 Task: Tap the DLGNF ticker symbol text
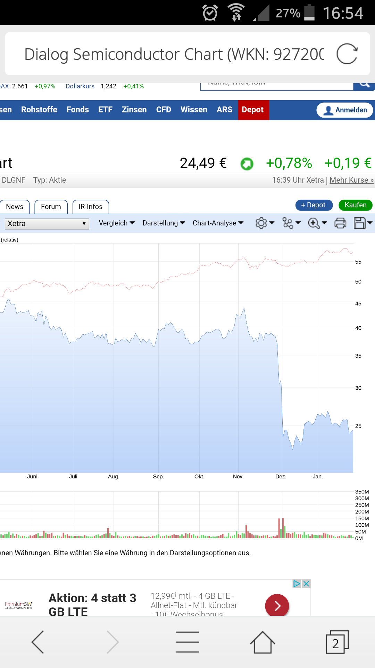click(x=14, y=180)
